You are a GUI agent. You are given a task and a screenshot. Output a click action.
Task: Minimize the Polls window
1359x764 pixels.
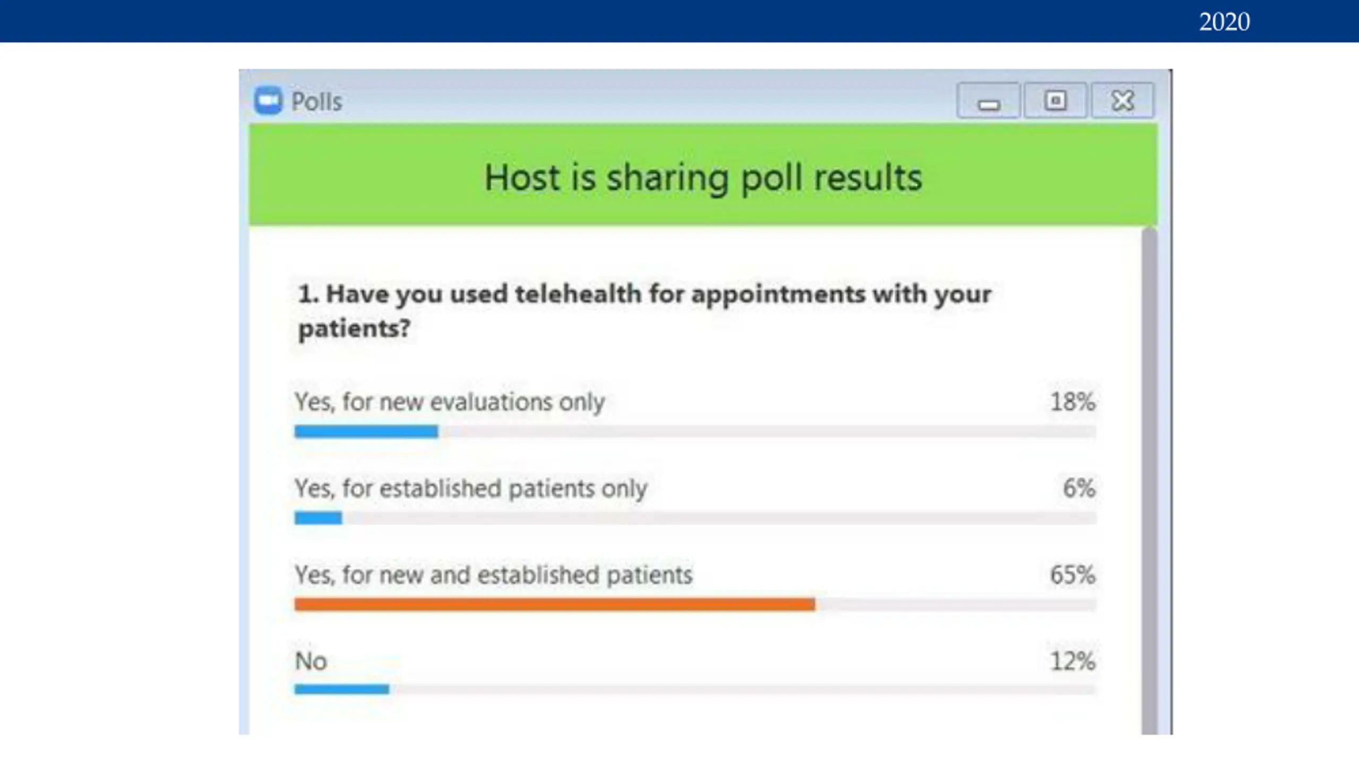coord(988,100)
